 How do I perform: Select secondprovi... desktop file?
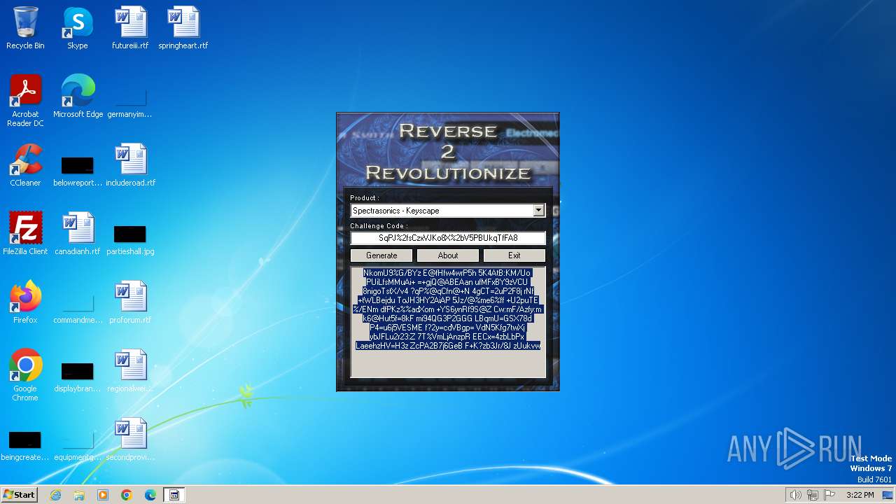(130, 440)
